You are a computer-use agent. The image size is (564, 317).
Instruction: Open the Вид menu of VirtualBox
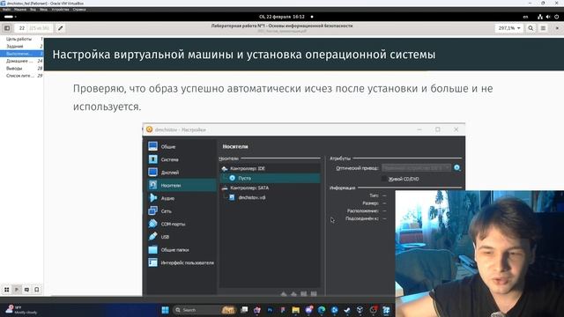[x=33, y=10]
